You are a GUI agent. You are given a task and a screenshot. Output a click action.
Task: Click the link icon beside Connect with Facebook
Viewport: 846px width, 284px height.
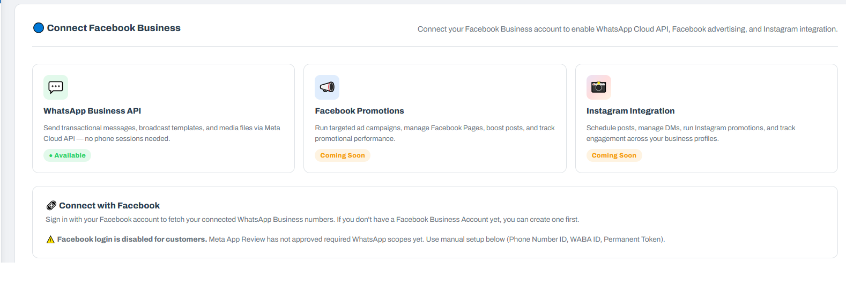pyautogui.click(x=51, y=205)
